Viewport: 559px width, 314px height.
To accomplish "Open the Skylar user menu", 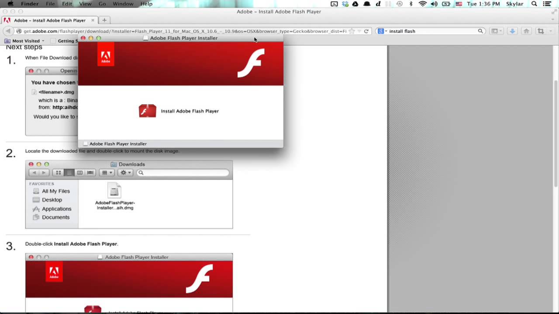I will tap(515, 4).
